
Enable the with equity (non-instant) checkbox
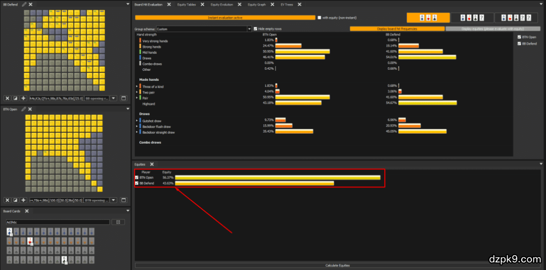(x=319, y=18)
